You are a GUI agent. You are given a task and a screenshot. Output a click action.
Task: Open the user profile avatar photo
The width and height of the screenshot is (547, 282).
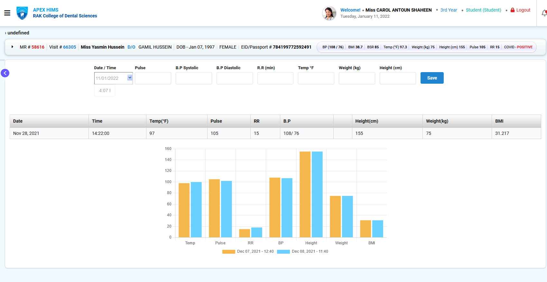(x=329, y=13)
